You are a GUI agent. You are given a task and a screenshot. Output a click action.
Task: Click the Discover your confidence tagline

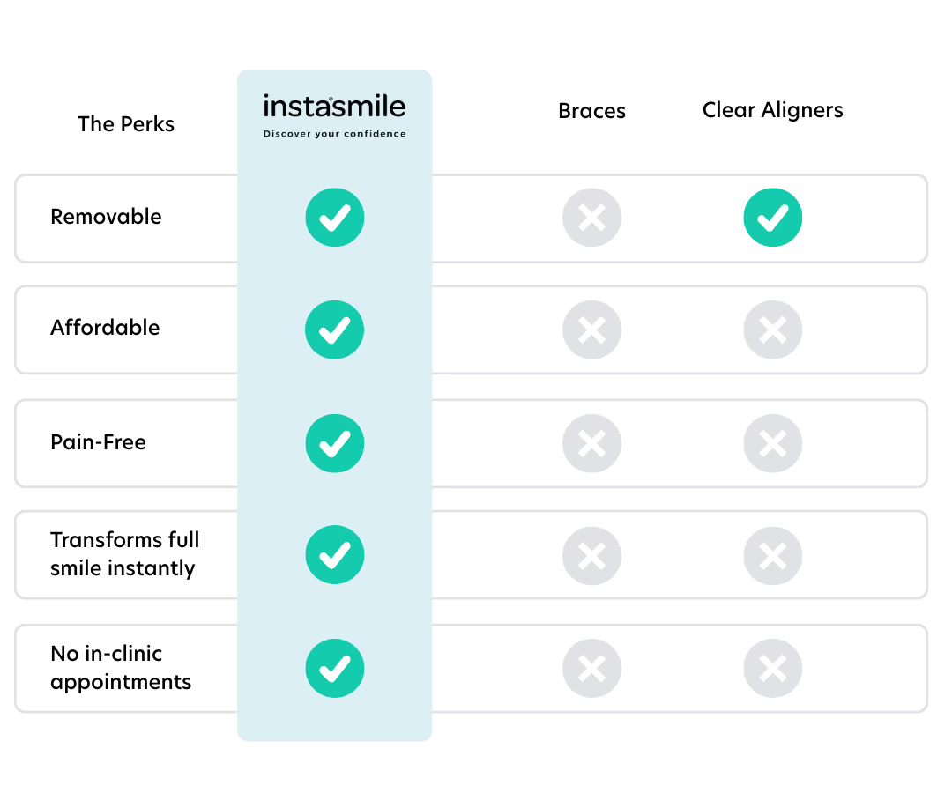click(335, 134)
